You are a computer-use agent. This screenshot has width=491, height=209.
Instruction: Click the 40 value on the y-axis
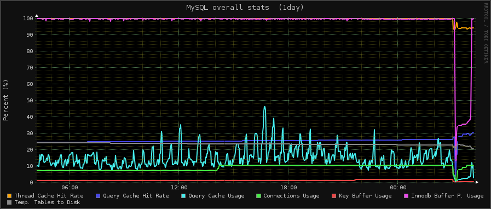click(x=30, y=117)
